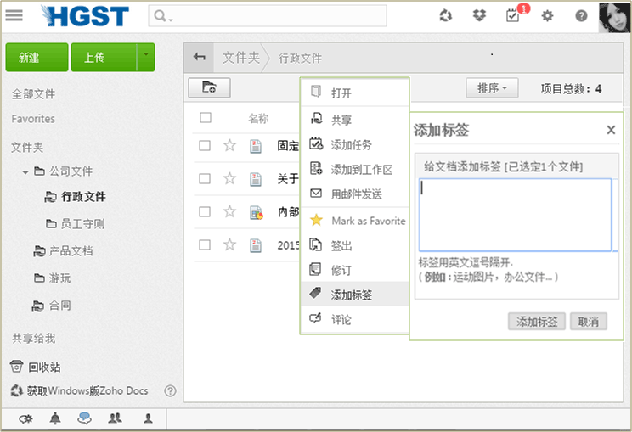
Task: Check the box for the 关于 file row
Action: pyautogui.click(x=205, y=178)
